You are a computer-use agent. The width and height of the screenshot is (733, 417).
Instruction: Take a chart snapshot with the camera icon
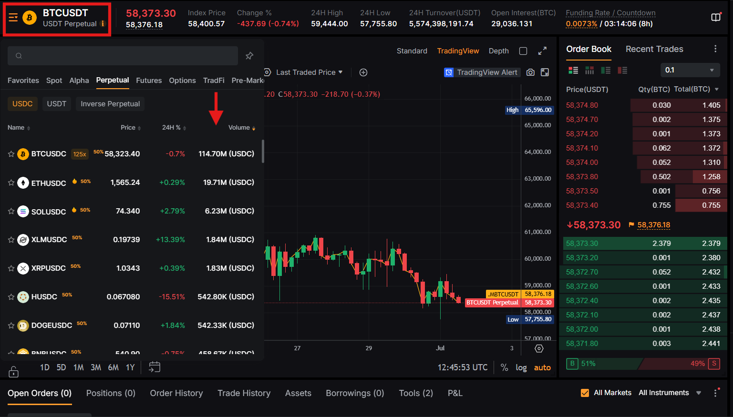coord(530,72)
